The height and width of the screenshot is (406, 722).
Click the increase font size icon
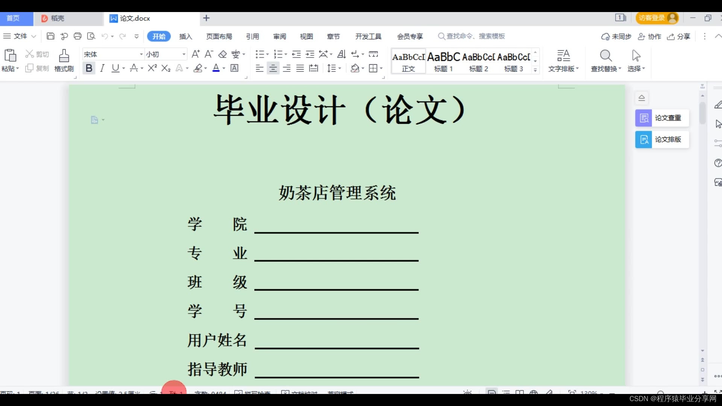[196, 54]
